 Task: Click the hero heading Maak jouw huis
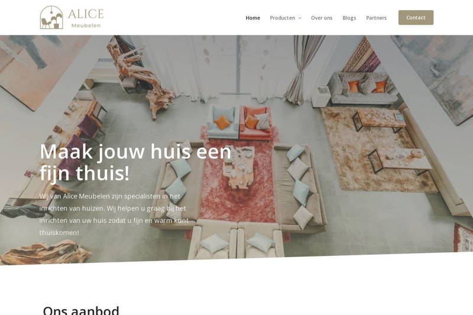135,162
